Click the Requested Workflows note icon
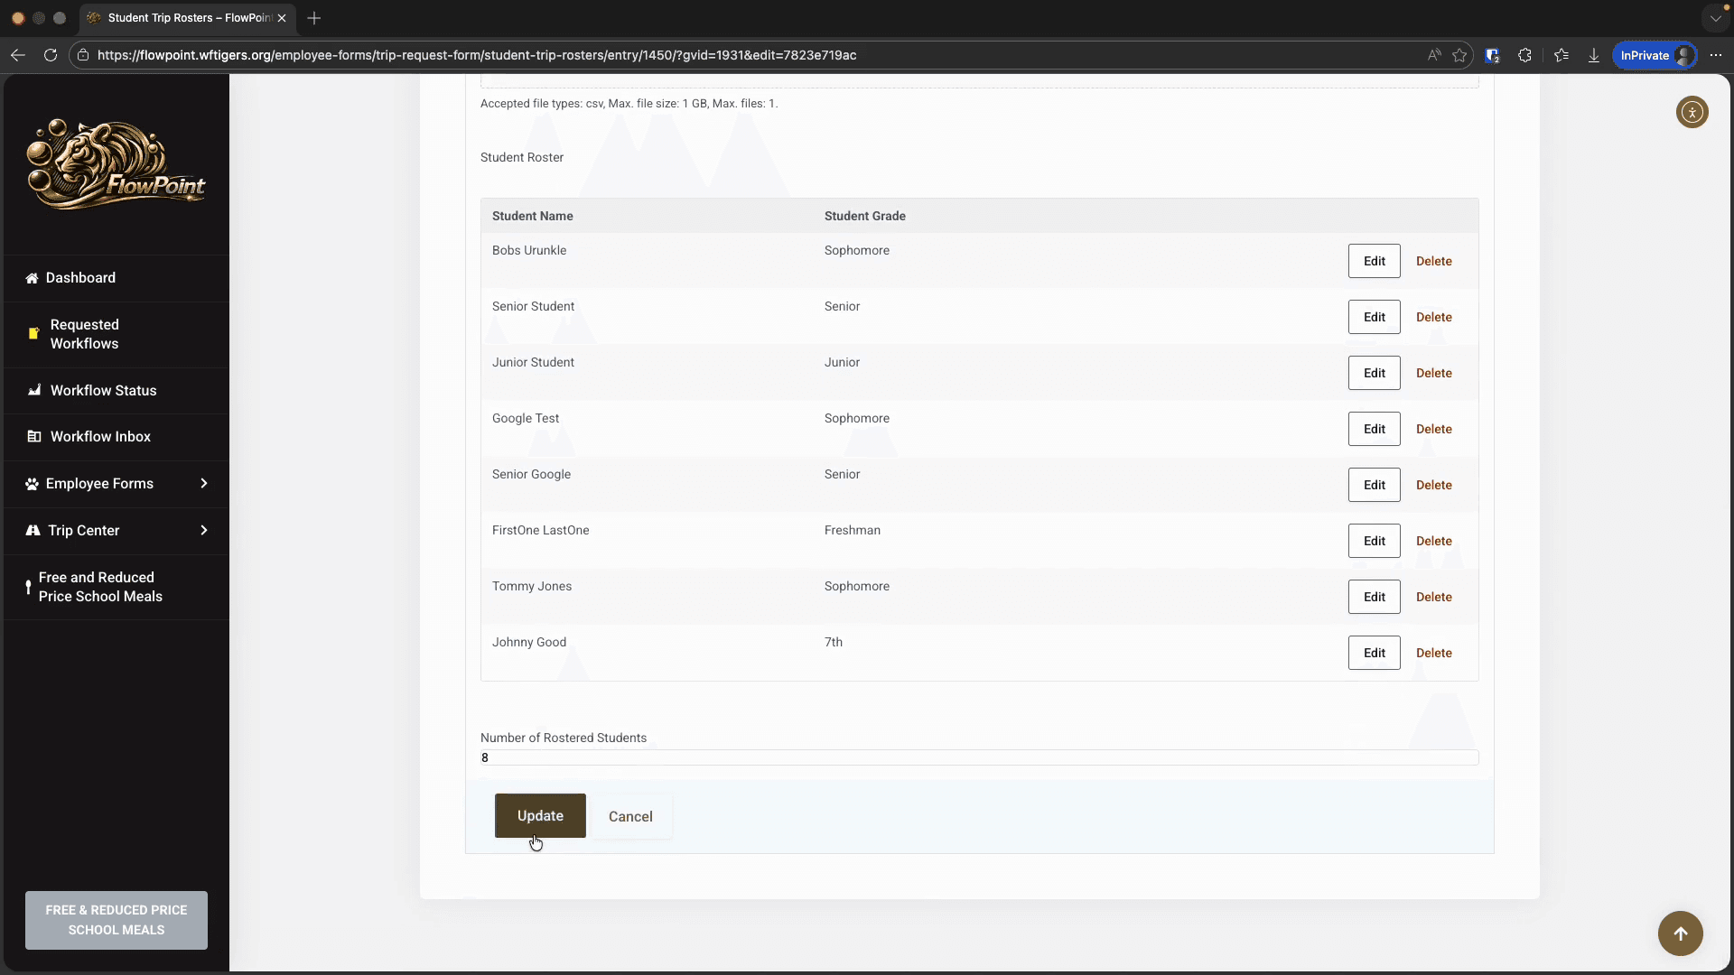The width and height of the screenshot is (1734, 975). (x=33, y=333)
